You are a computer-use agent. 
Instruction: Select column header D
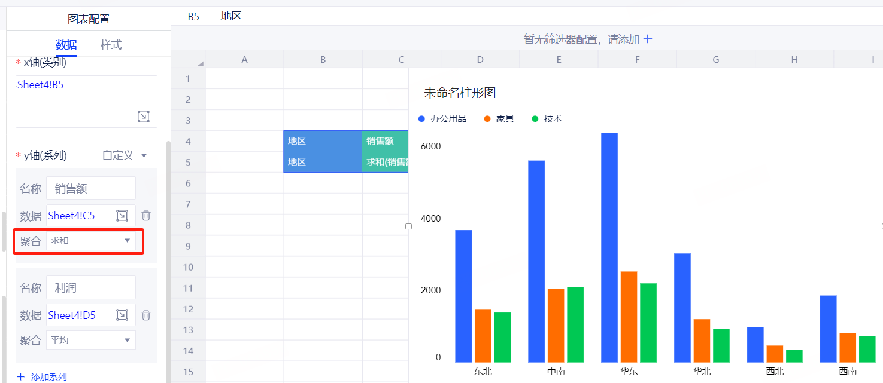(x=480, y=59)
